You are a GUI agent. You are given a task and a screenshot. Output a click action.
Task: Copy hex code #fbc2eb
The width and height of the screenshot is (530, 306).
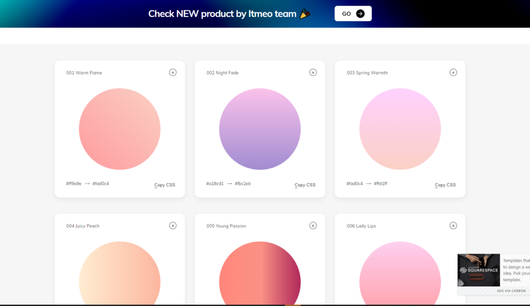tap(243, 183)
